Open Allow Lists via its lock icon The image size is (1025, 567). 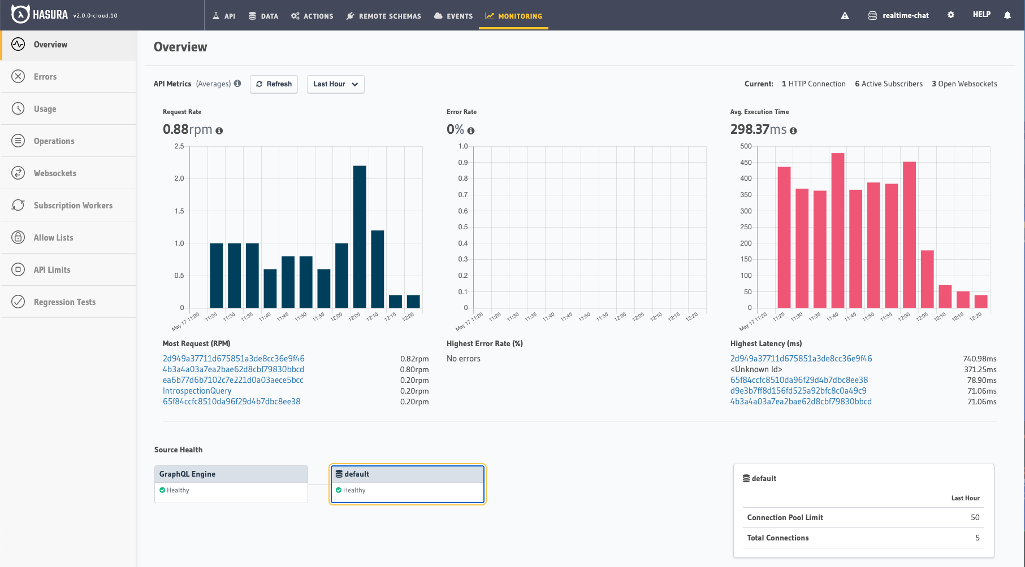19,237
